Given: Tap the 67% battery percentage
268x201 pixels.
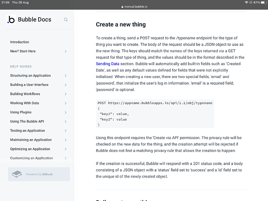Looking at the screenshot, I should click(x=257, y=2).
